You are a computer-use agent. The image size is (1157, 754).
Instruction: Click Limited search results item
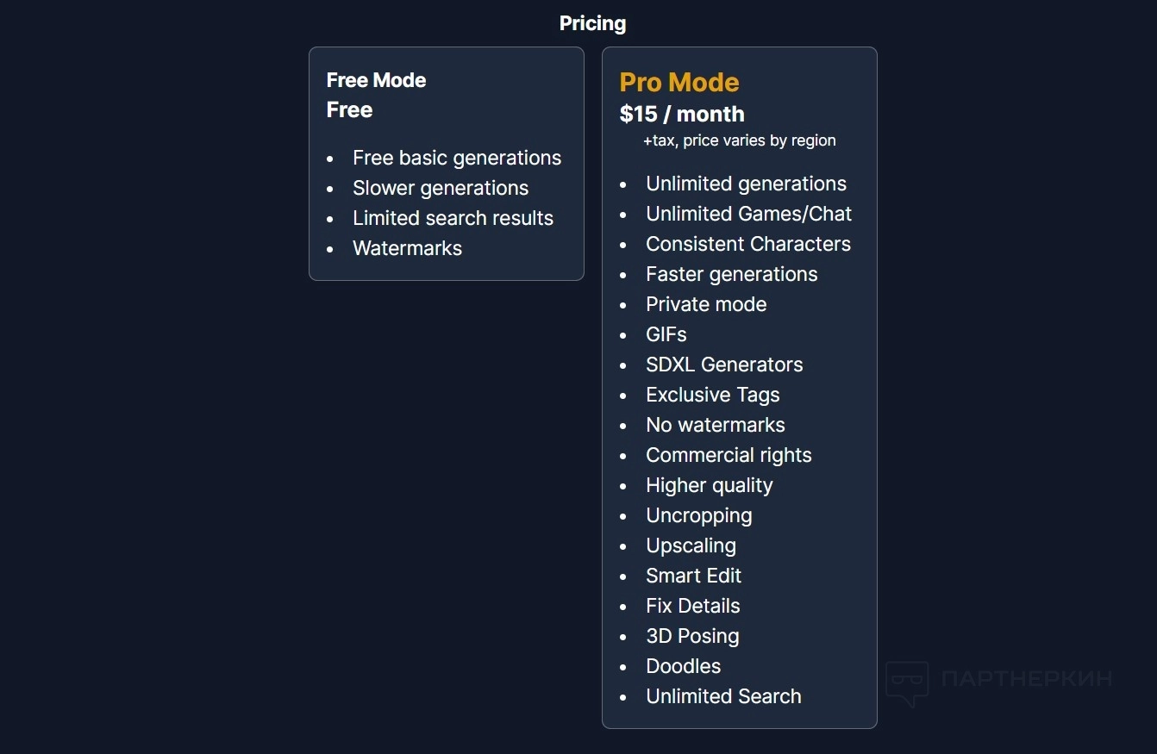(453, 218)
